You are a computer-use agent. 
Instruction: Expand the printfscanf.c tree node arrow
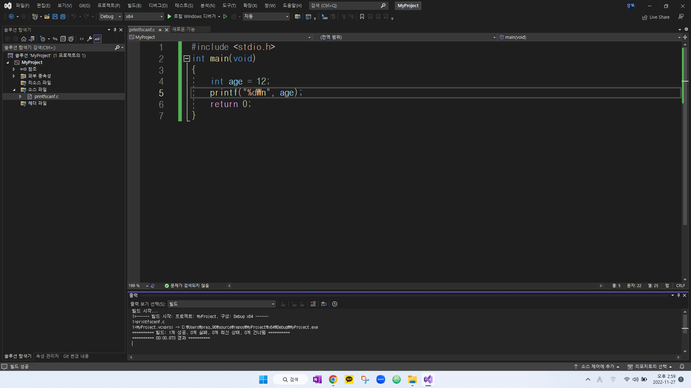[20, 97]
